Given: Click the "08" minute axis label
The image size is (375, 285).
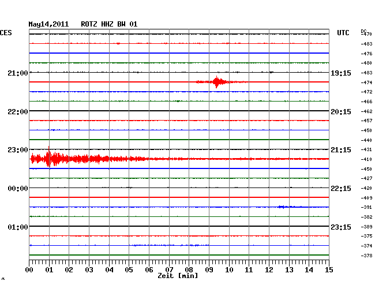Looking at the screenshot, I should [x=189, y=270].
